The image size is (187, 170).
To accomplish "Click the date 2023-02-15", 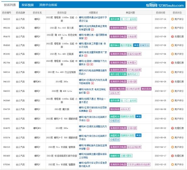I will click(x=160, y=165).
